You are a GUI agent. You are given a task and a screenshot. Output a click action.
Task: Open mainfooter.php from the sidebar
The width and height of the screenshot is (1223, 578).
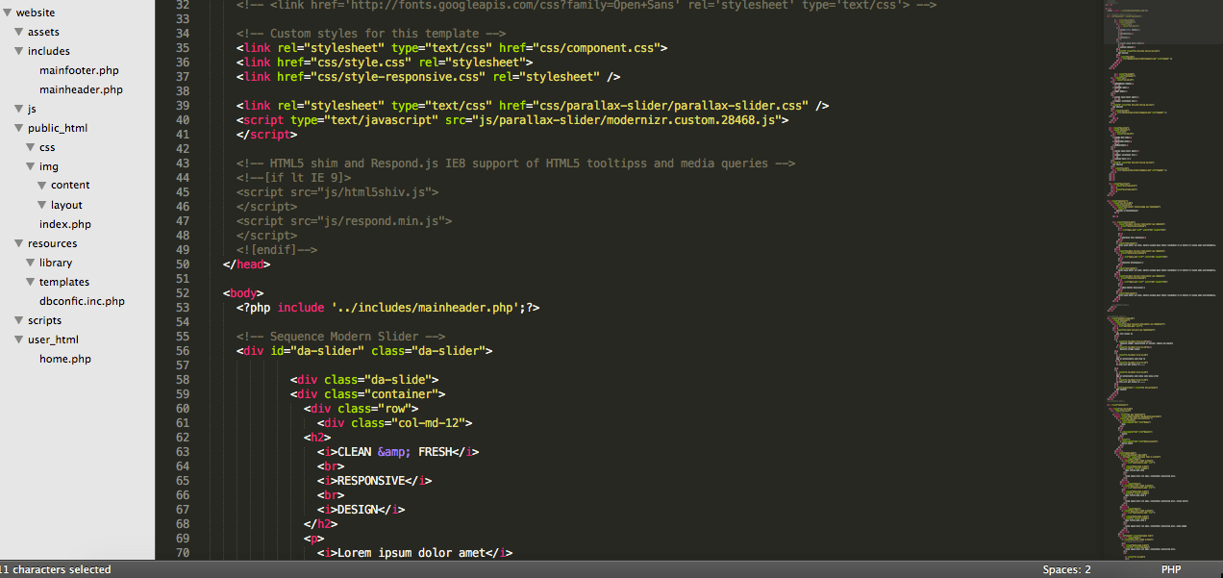click(x=79, y=70)
